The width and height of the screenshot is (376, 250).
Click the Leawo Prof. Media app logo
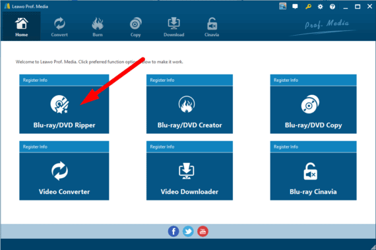coord(7,6)
